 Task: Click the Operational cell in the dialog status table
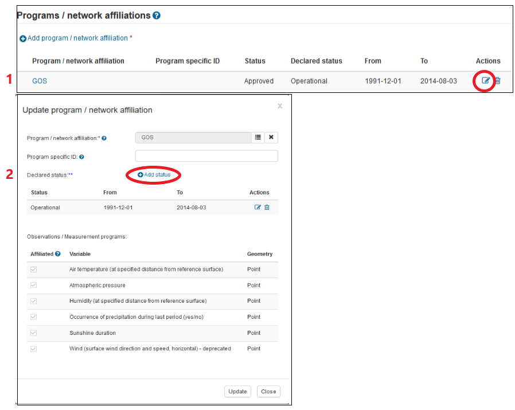click(45, 208)
